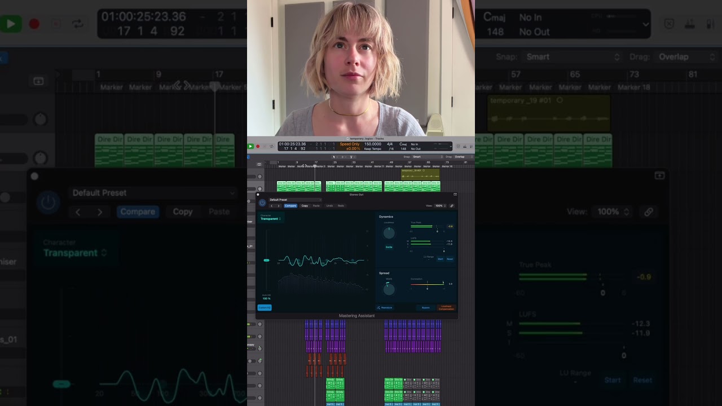Select the Redo button in Mastering Assistant
722x406 pixels.
341,206
